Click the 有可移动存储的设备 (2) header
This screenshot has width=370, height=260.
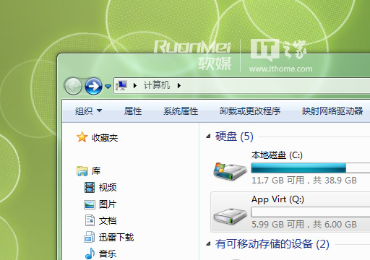(x=272, y=244)
